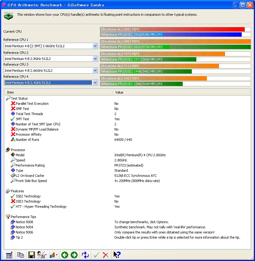255x261 pixels.
Task: Click the Whetstone 2418/5386 MFLOPS blue bar
Action: [x=175, y=35]
